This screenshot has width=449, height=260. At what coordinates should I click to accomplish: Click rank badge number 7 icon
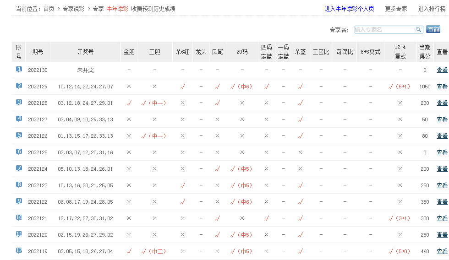(x=19, y=168)
